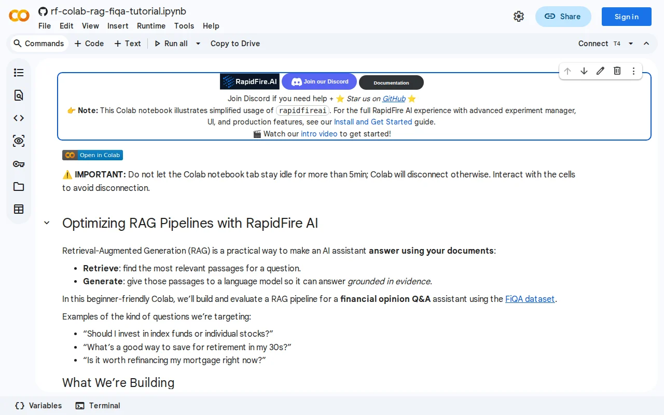The height and width of the screenshot is (415, 664).
Task: Click the What We're Building heading
Action: [118, 383]
